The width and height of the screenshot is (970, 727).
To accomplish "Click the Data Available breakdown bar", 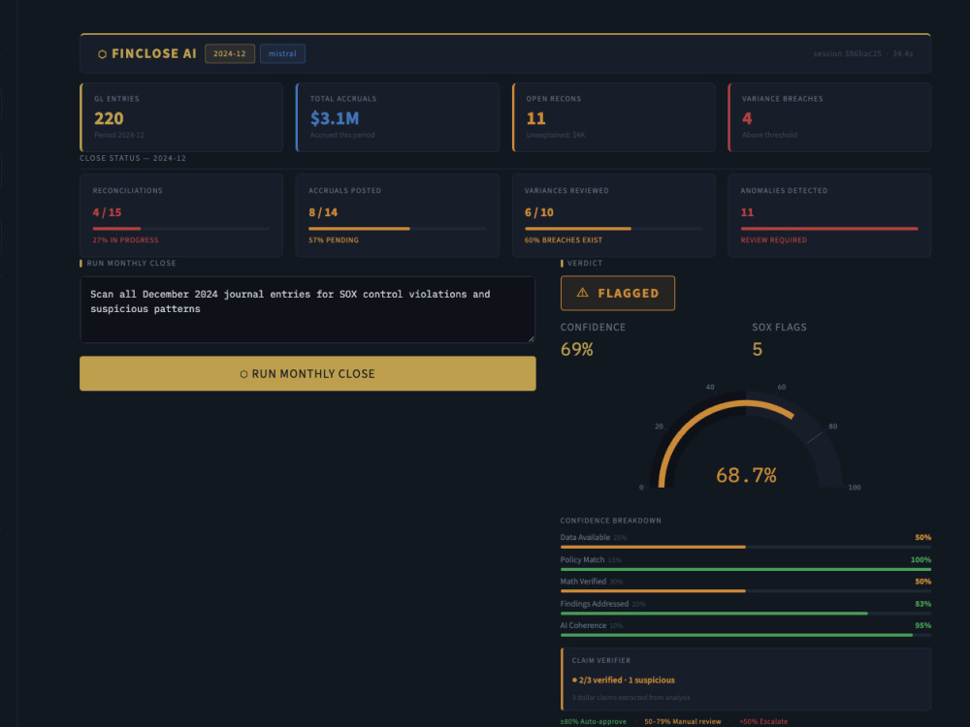I will tap(745, 547).
